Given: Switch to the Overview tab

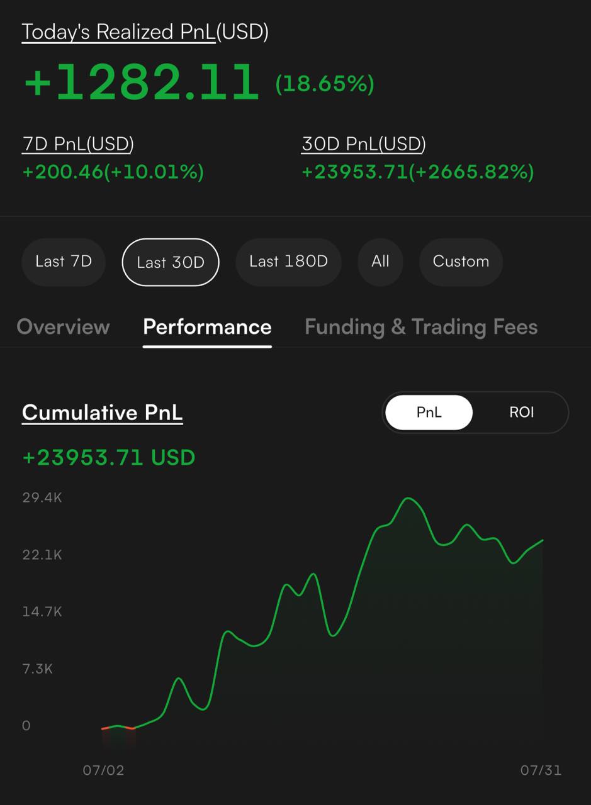Looking at the screenshot, I should tap(63, 327).
